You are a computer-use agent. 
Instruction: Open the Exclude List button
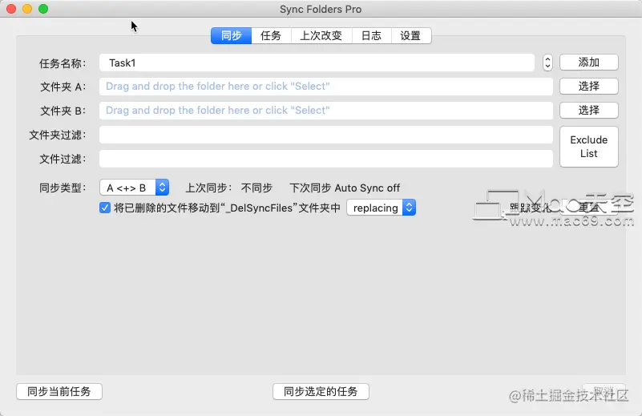click(x=589, y=147)
